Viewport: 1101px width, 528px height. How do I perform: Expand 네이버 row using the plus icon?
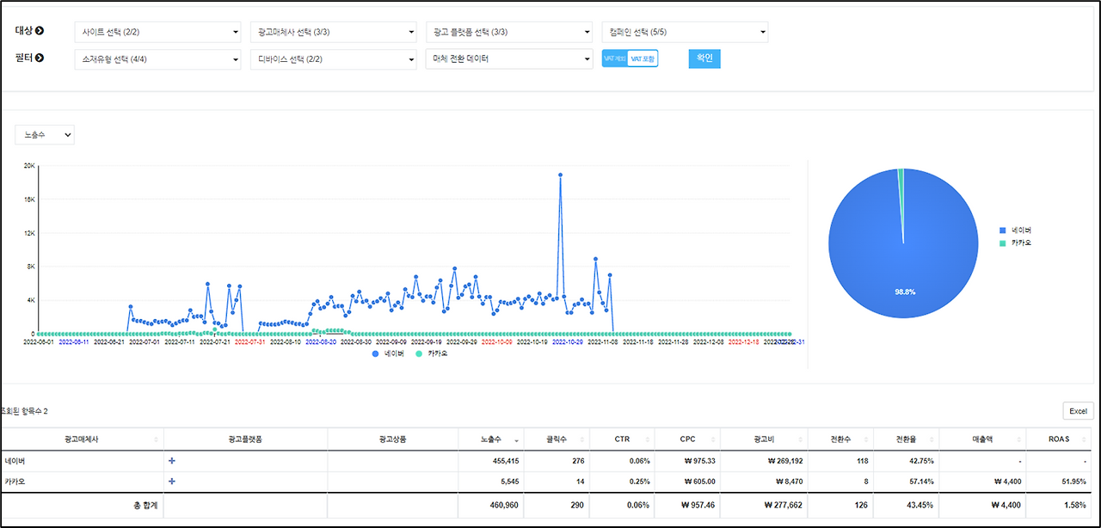coord(171,460)
